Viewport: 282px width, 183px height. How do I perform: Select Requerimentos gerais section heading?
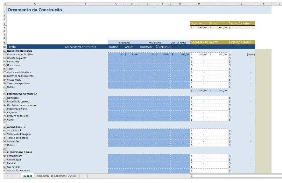point(19,51)
